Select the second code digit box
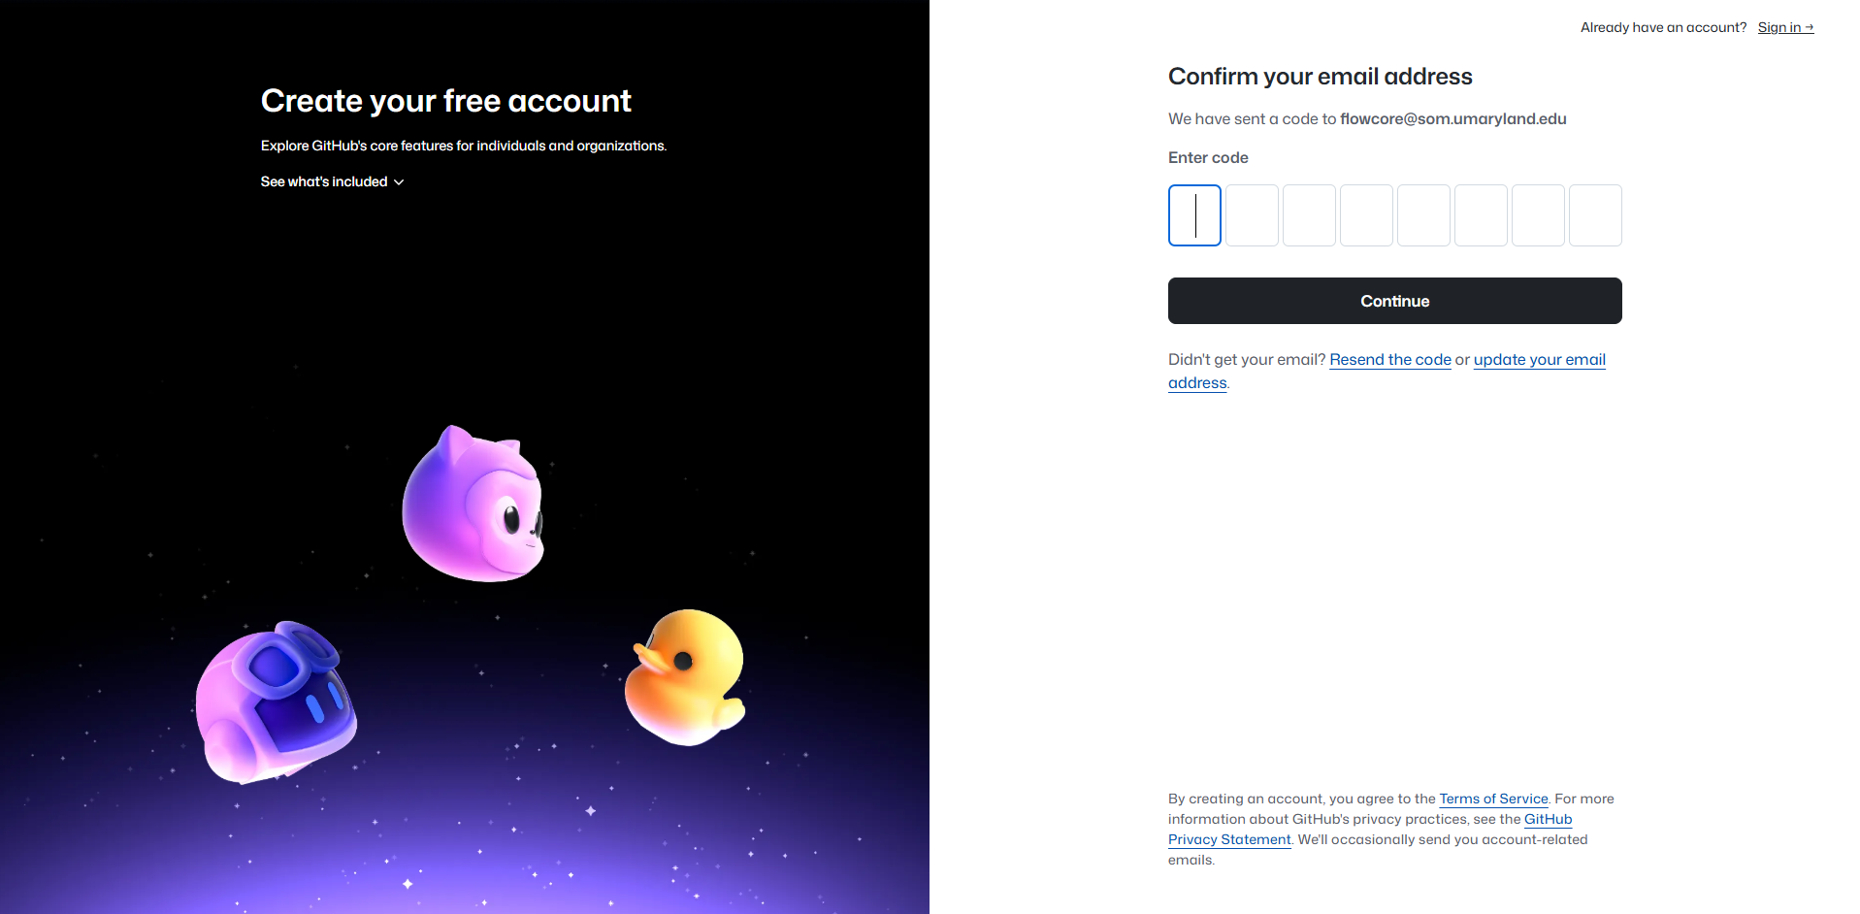 tap(1252, 215)
